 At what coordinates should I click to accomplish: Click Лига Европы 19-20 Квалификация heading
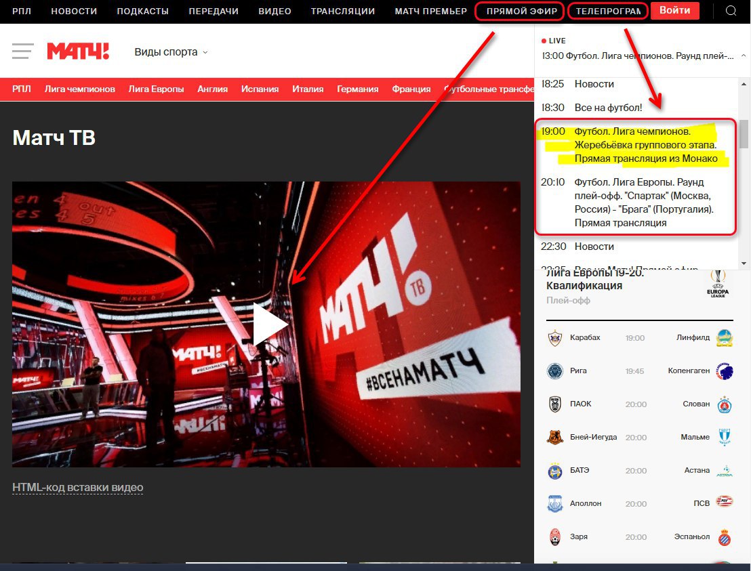click(595, 280)
